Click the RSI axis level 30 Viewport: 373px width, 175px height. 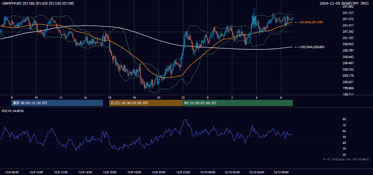tap(344, 149)
